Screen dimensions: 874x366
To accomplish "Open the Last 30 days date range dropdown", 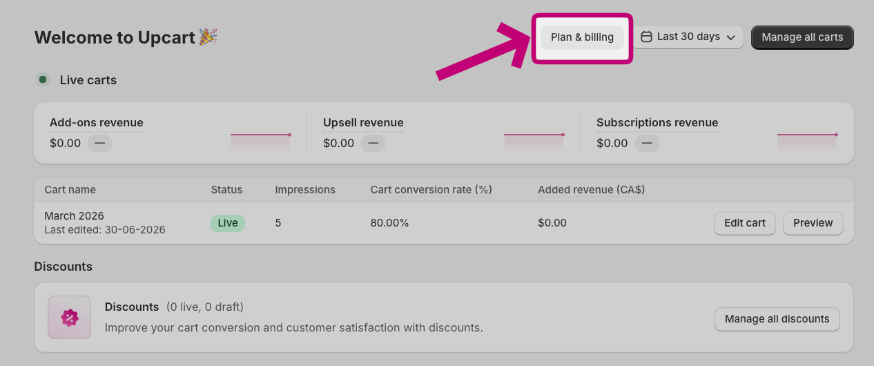I will pyautogui.click(x=688, y=37).
